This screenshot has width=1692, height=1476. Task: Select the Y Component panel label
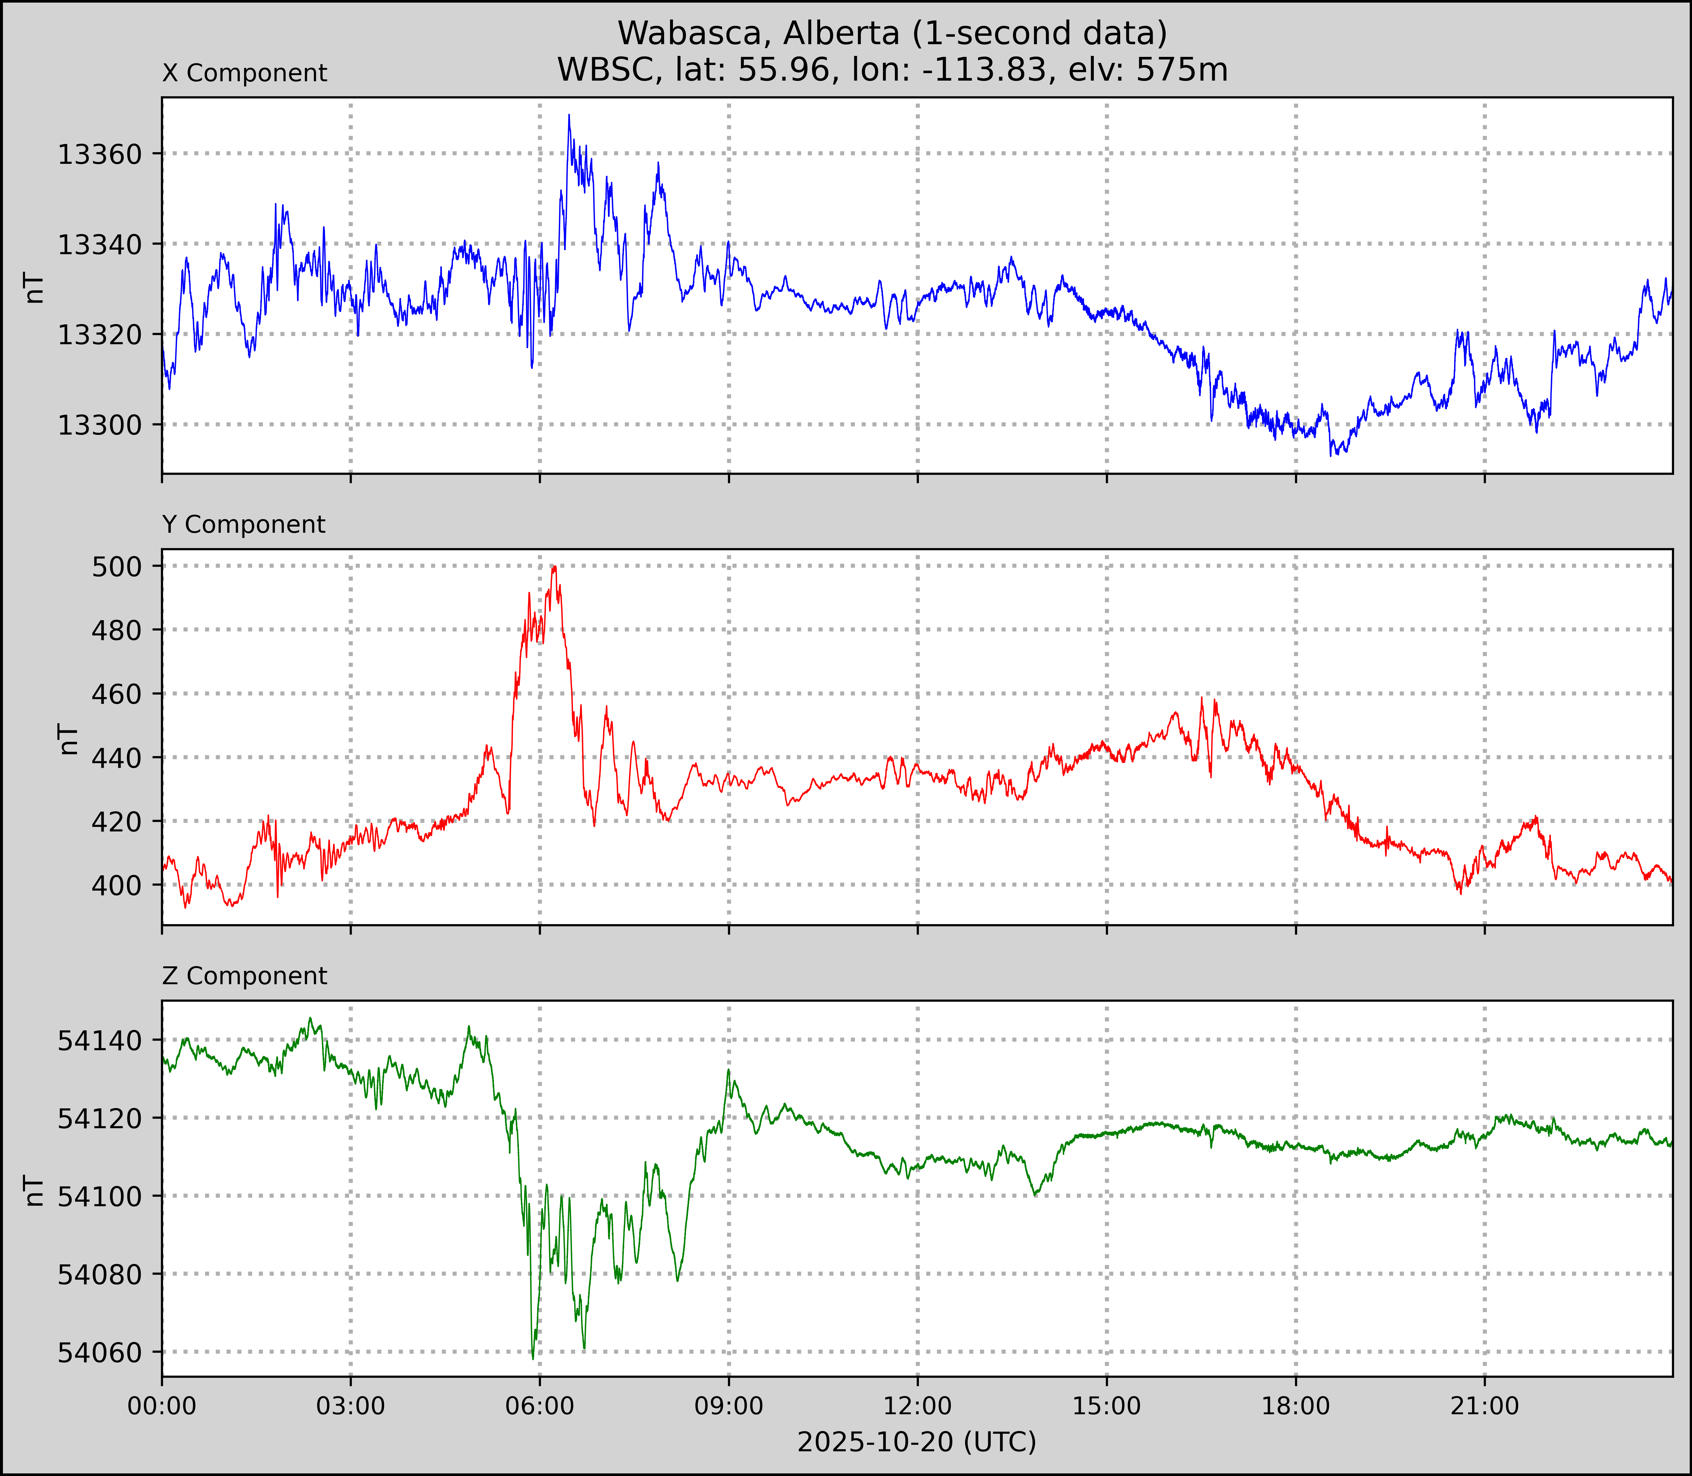click(x=244, y=525)
